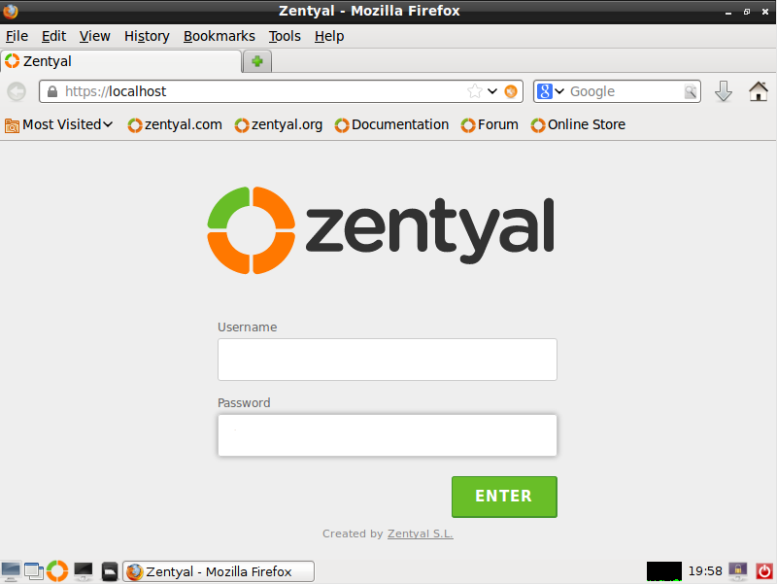Click the padlock site identity icon
The width and height of the screenshot is (777, 585).
(x=52, y=91)
